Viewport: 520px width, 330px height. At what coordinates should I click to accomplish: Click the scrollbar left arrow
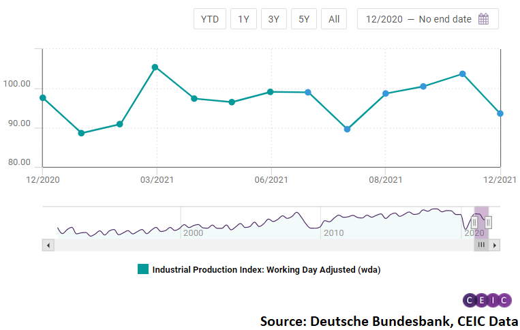[x=47, y=245]
